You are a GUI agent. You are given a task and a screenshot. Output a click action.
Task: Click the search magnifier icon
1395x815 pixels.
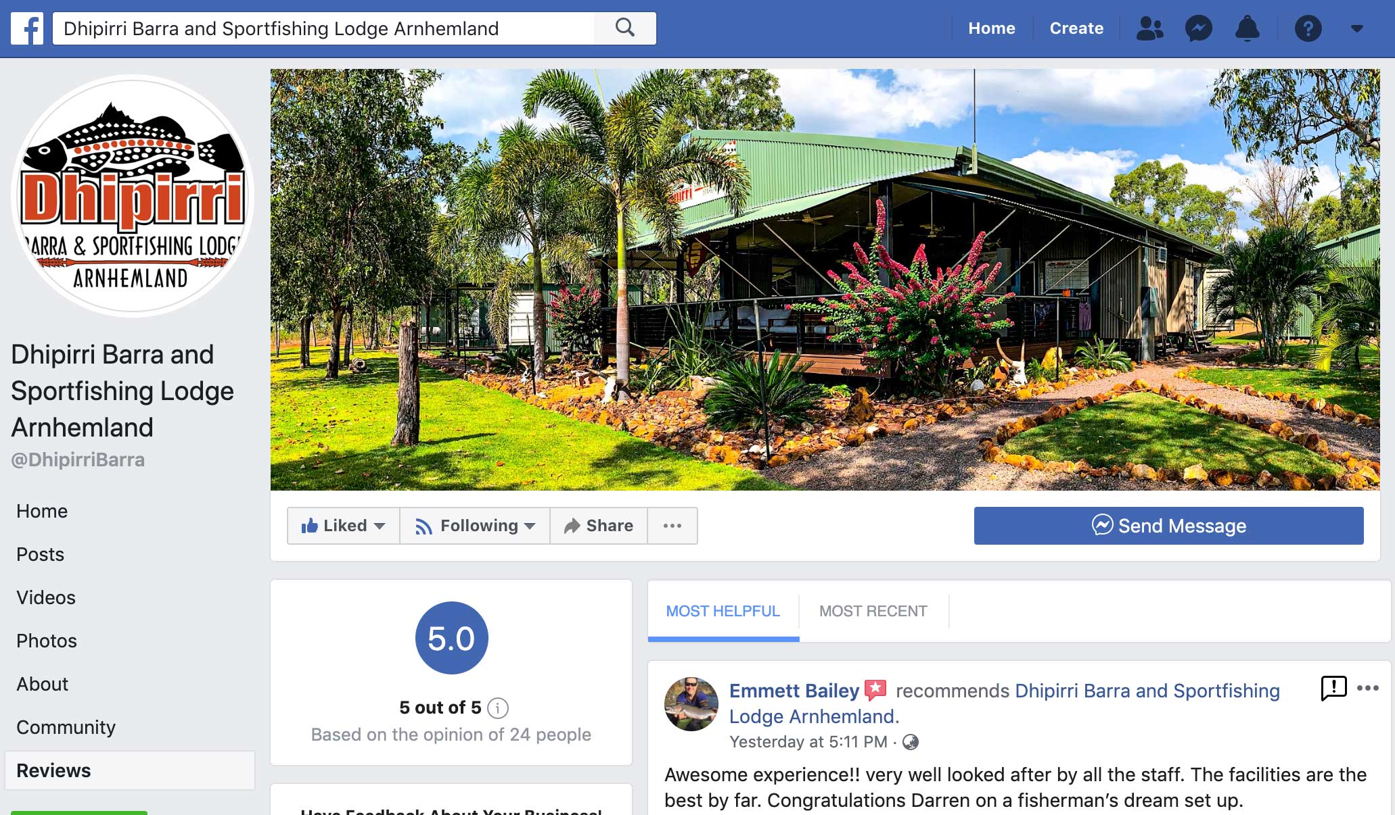pyautogui.click(x=625, y=28)
